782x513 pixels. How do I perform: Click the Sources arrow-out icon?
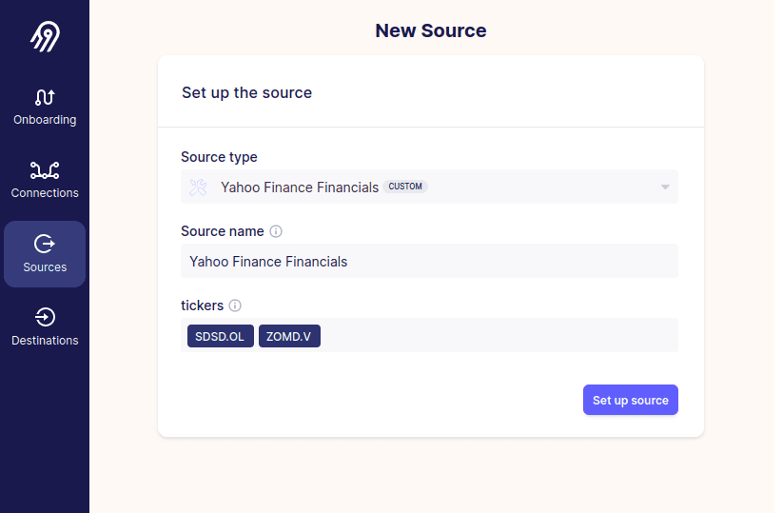(45, 244)
